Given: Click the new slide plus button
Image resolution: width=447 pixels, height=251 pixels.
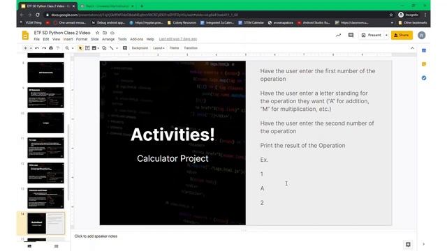Looking at the screenshot, I should (25, 48).
